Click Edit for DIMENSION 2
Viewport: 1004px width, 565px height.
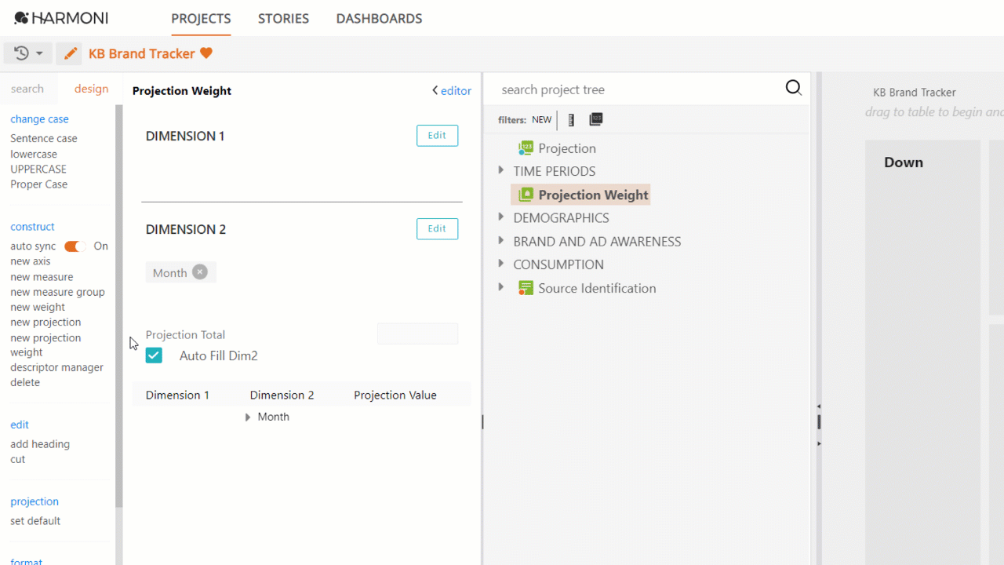(x=437, y=228)
